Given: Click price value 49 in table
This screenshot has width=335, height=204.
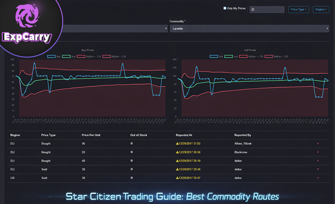Looking at the screenshot, I should click(x=83, y=161).
